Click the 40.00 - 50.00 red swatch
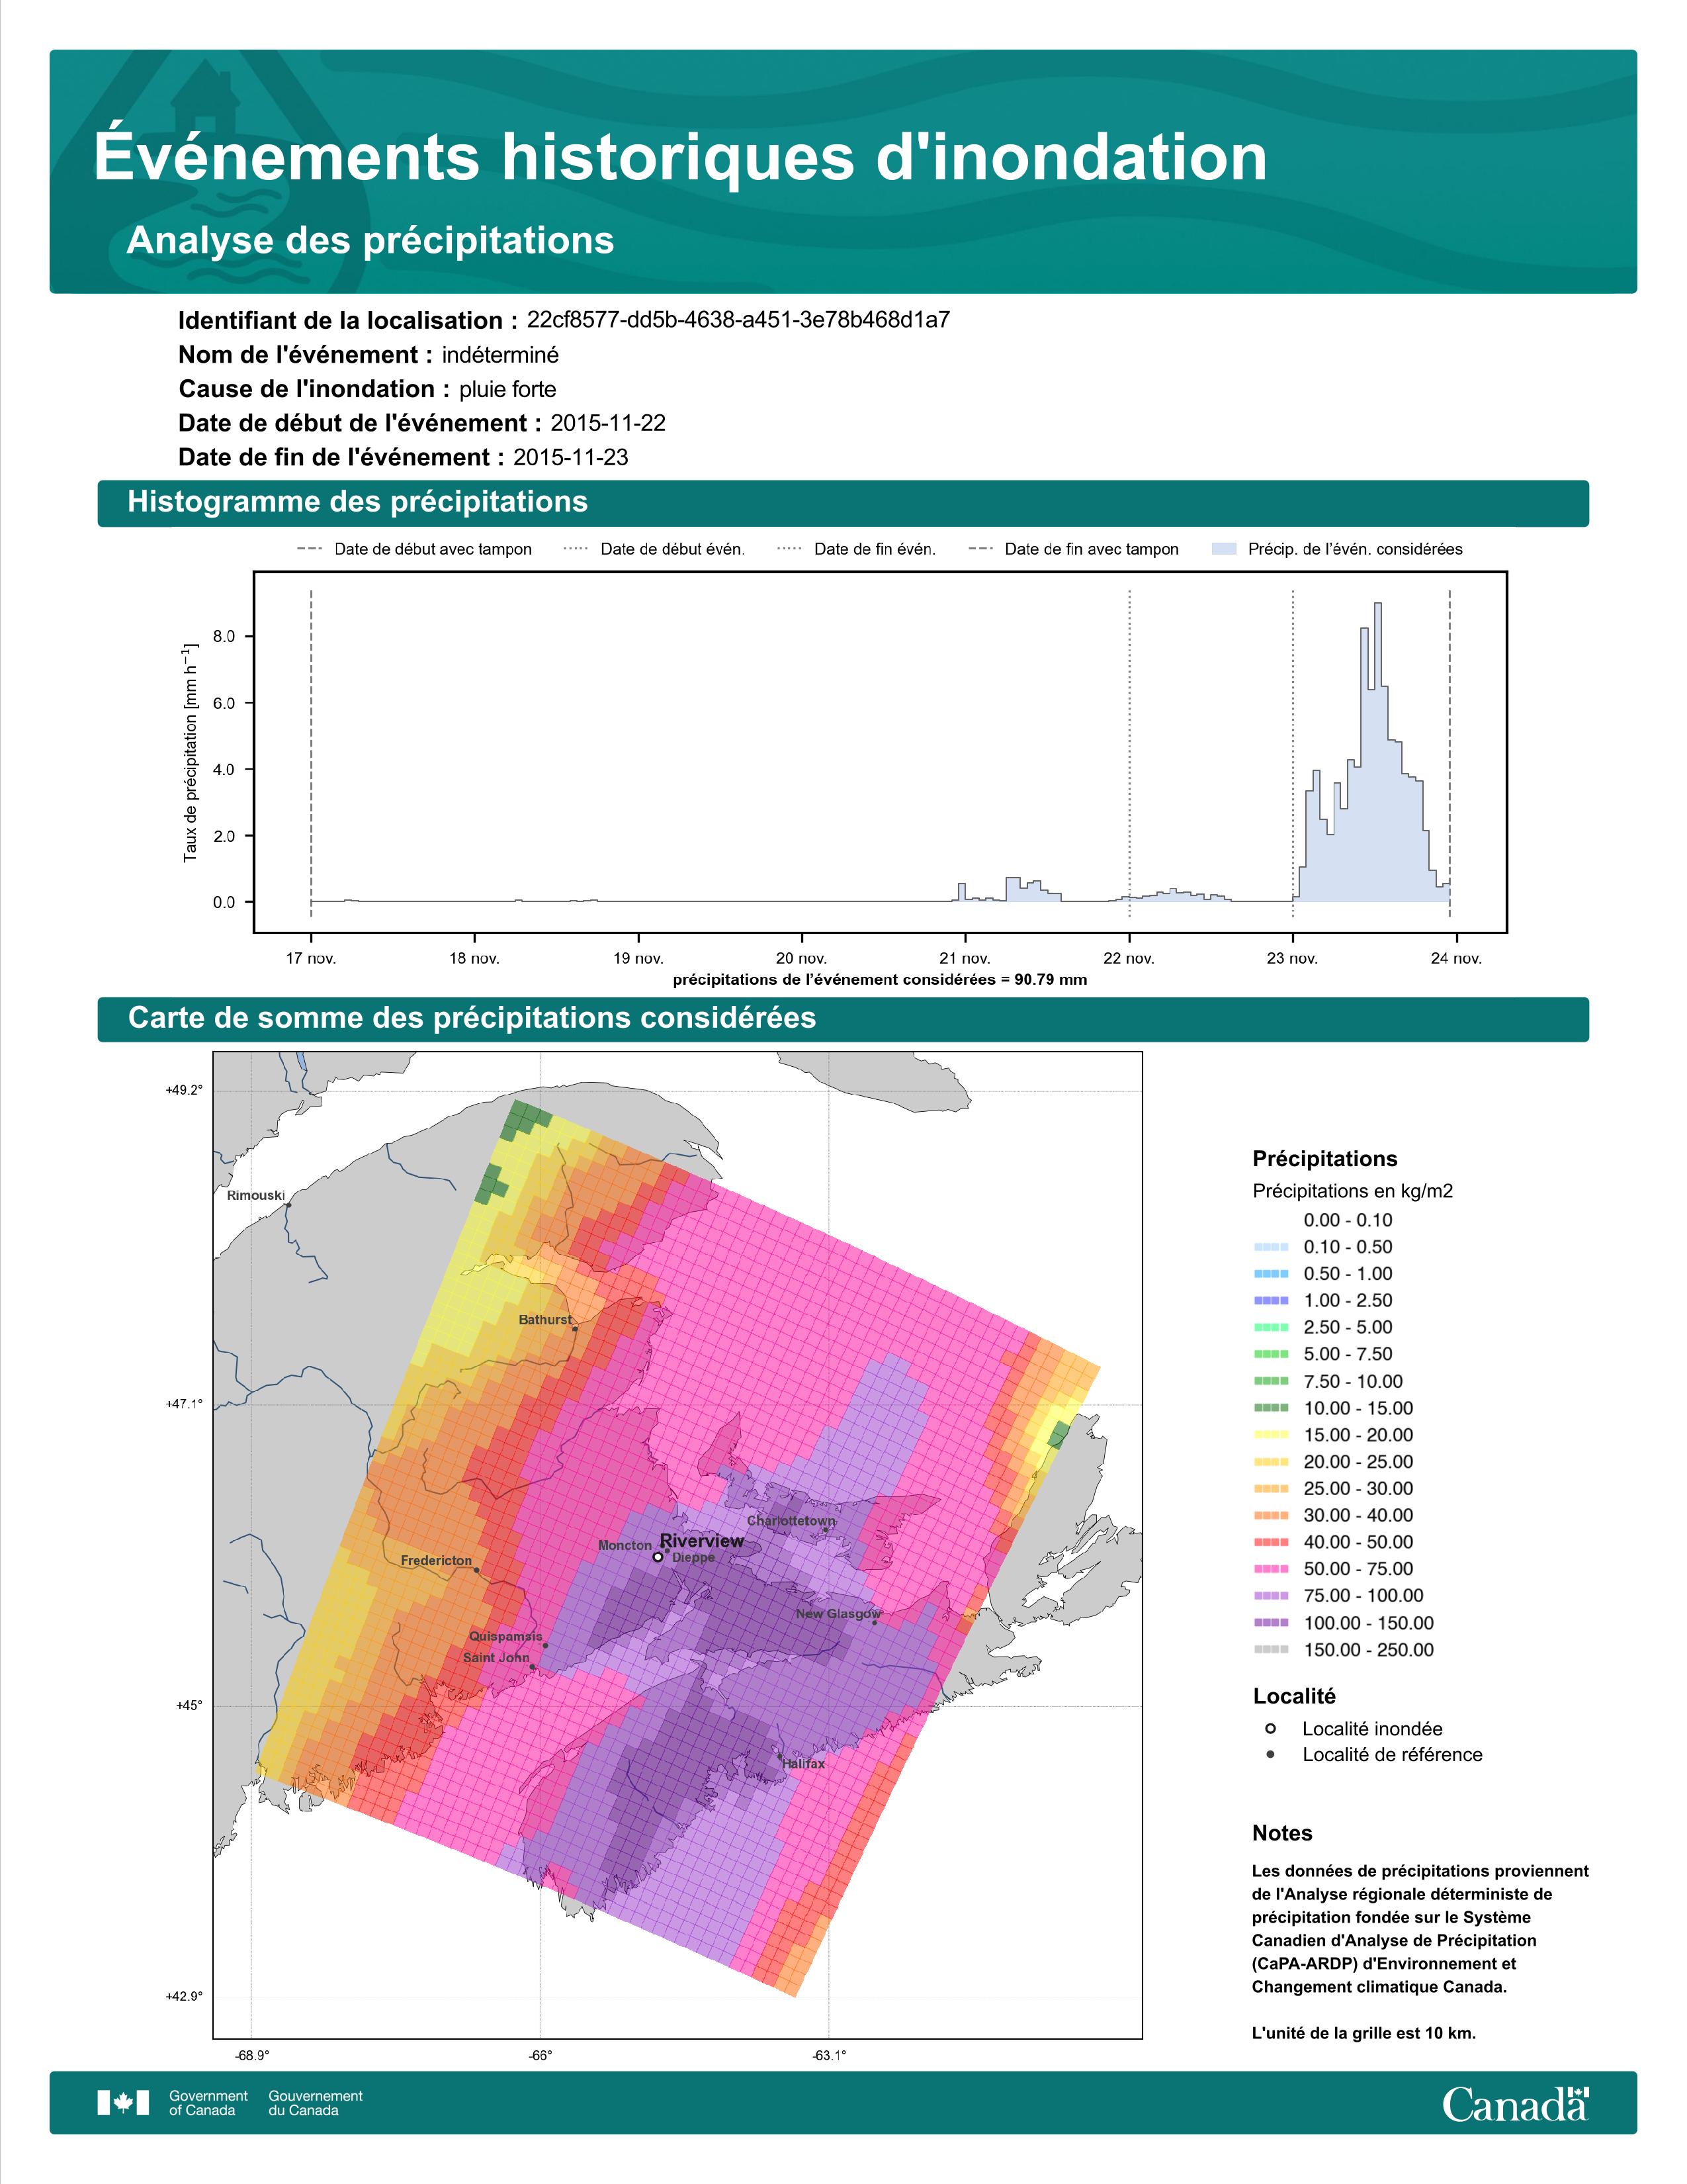This screenshot has height=2184, width=1687. (x=1270, y=1542)
